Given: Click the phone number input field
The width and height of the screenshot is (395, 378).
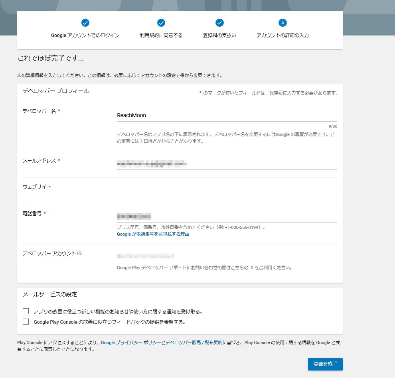Looking at the screenshot, I should pos(227,217).
